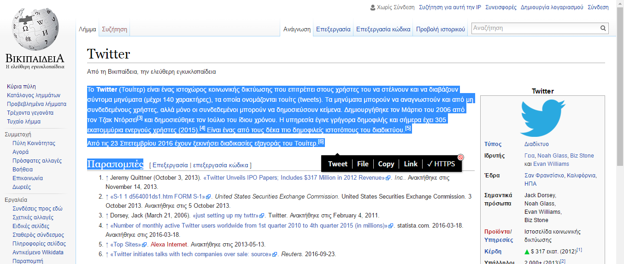The image size is (624, 264).
Task: Toggle the HTTPS option in popup
Action: 441,164
